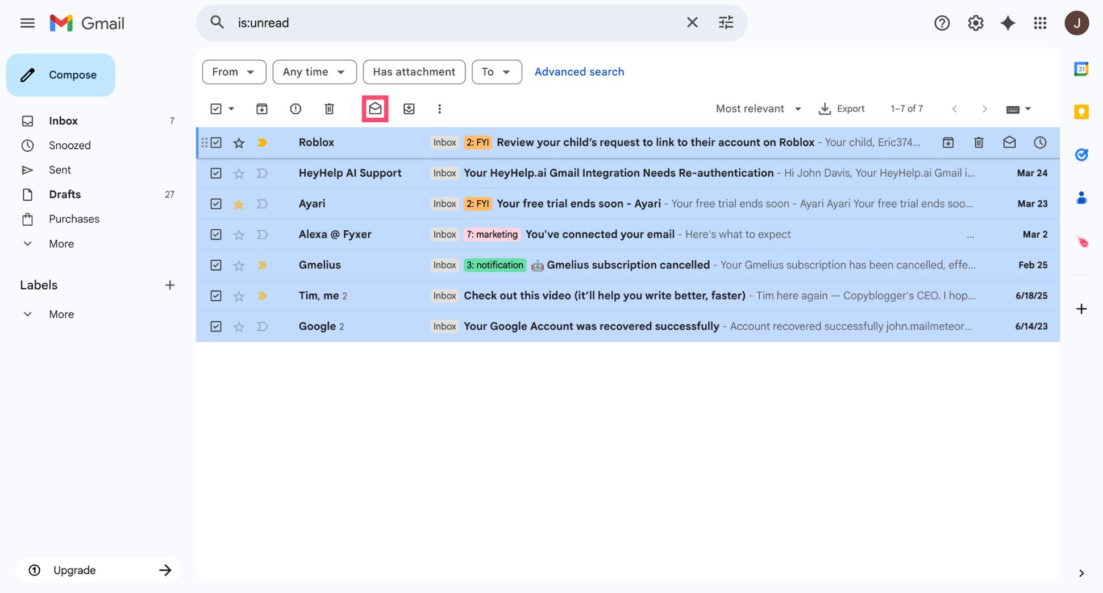
Task: Delete the Roblox email from row
Action: 979,142
